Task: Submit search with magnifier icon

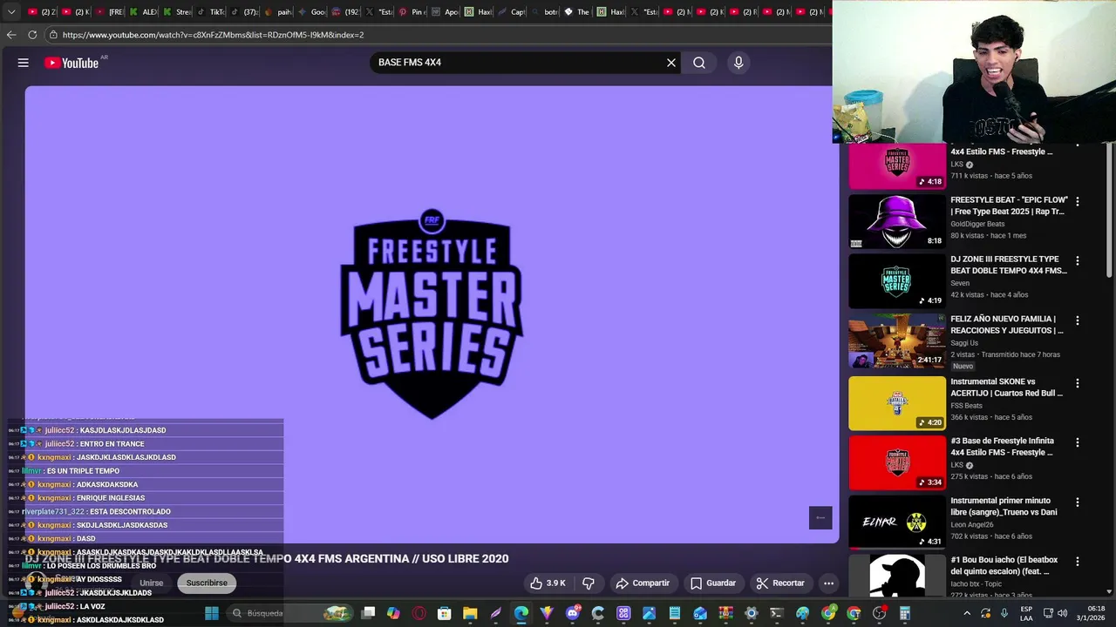Action: (699, 63)
